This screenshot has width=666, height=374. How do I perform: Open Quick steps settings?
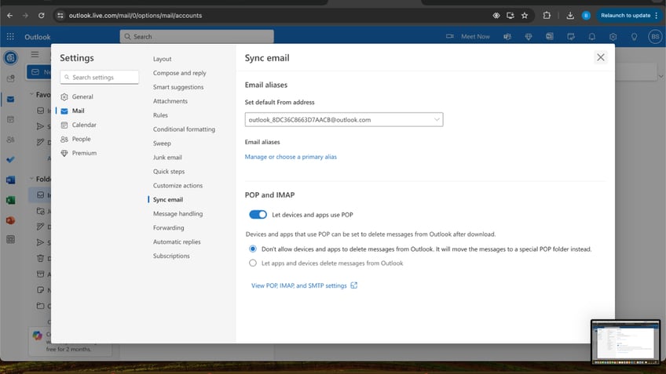coord(169,171)
